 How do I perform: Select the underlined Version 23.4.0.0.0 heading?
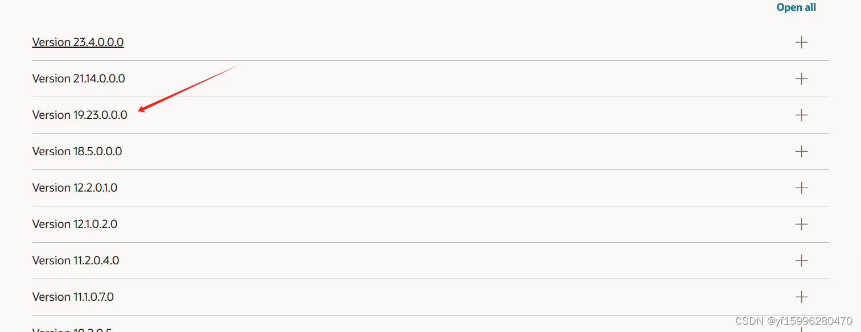[77, 42]
